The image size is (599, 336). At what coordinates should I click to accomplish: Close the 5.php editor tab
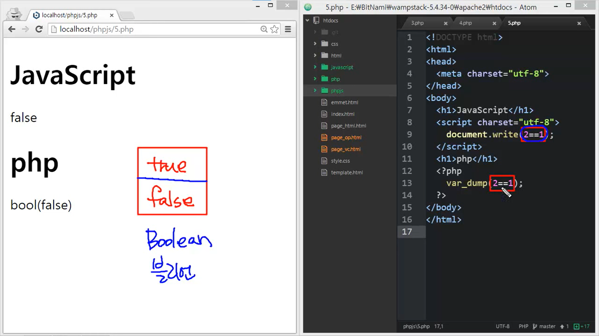(x=579, y=23)
